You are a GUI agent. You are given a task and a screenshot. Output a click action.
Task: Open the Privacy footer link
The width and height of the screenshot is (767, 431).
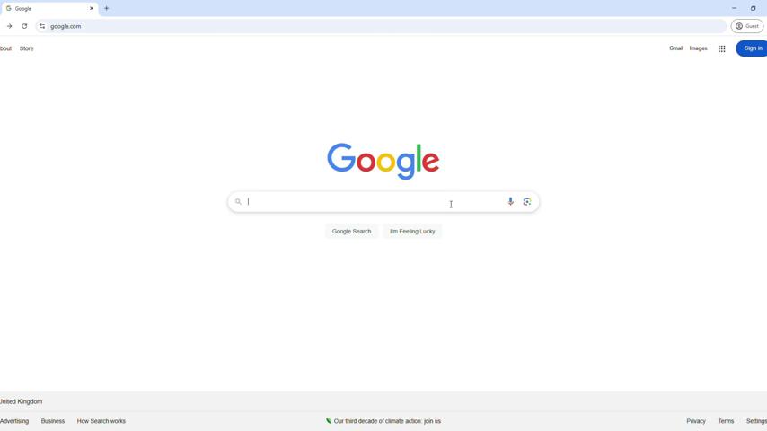[x=695, y=421]
